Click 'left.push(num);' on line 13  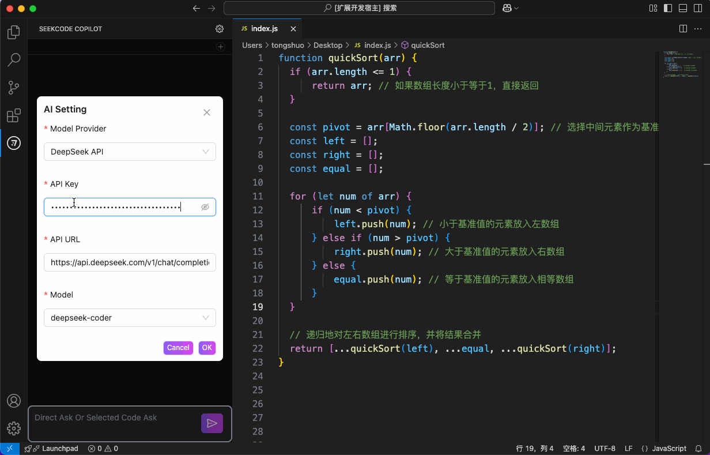376,224
